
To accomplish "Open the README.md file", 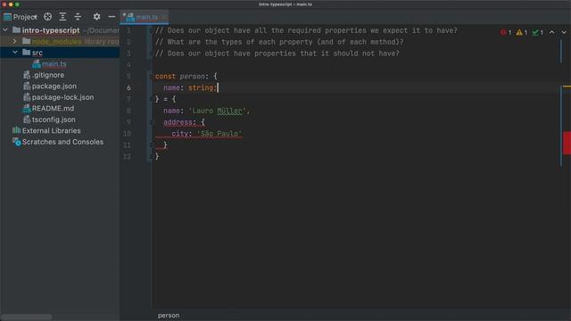I will (53, 109).
